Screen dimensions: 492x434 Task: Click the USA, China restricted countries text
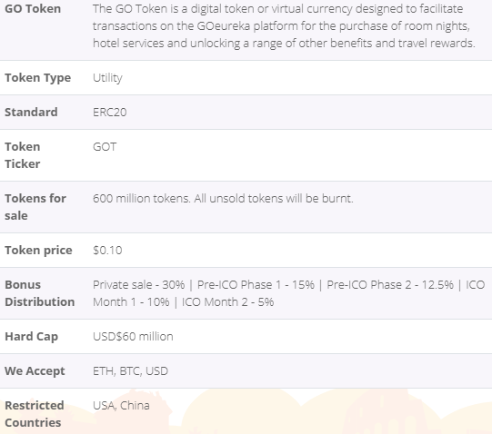coord(121,406)
